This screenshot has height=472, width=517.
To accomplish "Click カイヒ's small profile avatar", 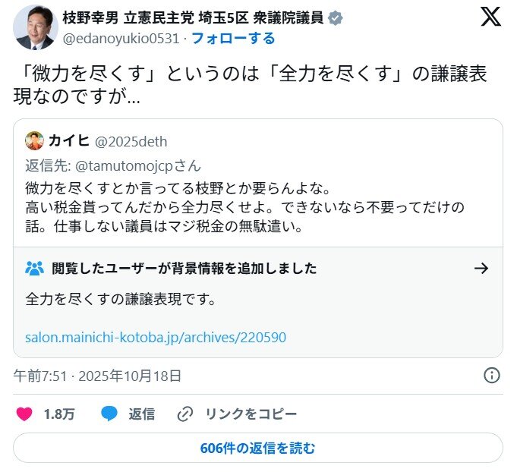I will 34,141.
